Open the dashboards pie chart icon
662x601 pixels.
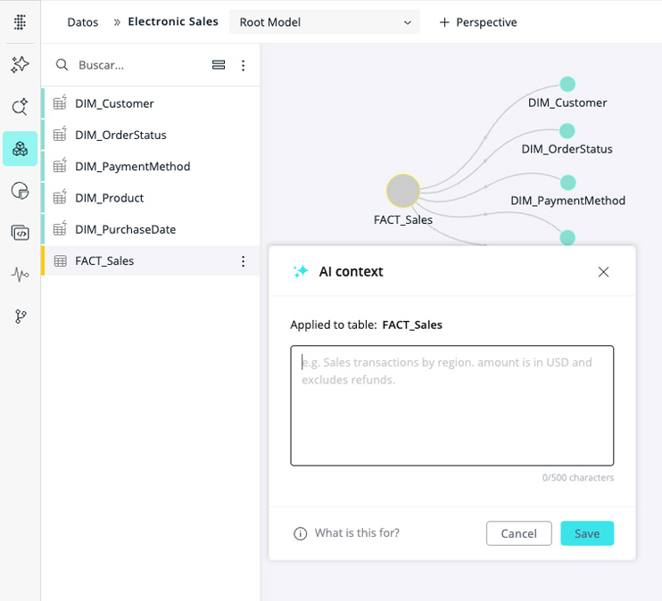pos(20,191)
